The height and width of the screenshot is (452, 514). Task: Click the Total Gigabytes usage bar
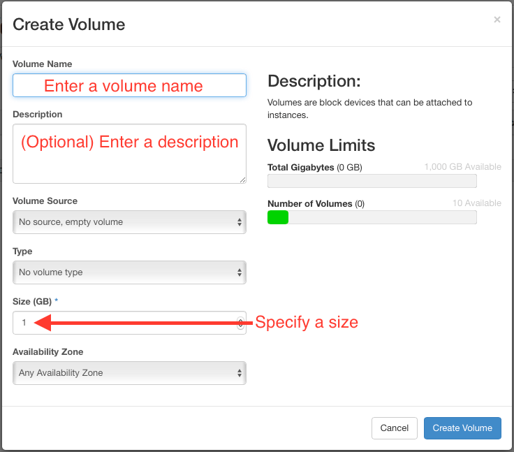click(372, 182)
